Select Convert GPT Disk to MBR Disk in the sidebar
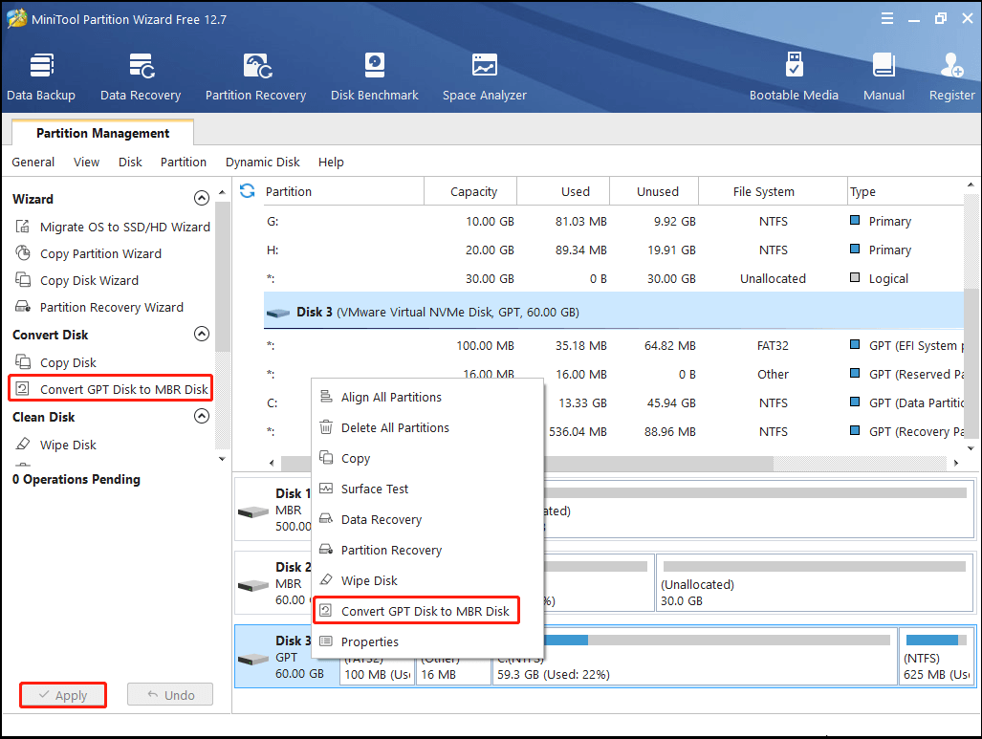This screenshot has width=982, height=739. (111, 389)
